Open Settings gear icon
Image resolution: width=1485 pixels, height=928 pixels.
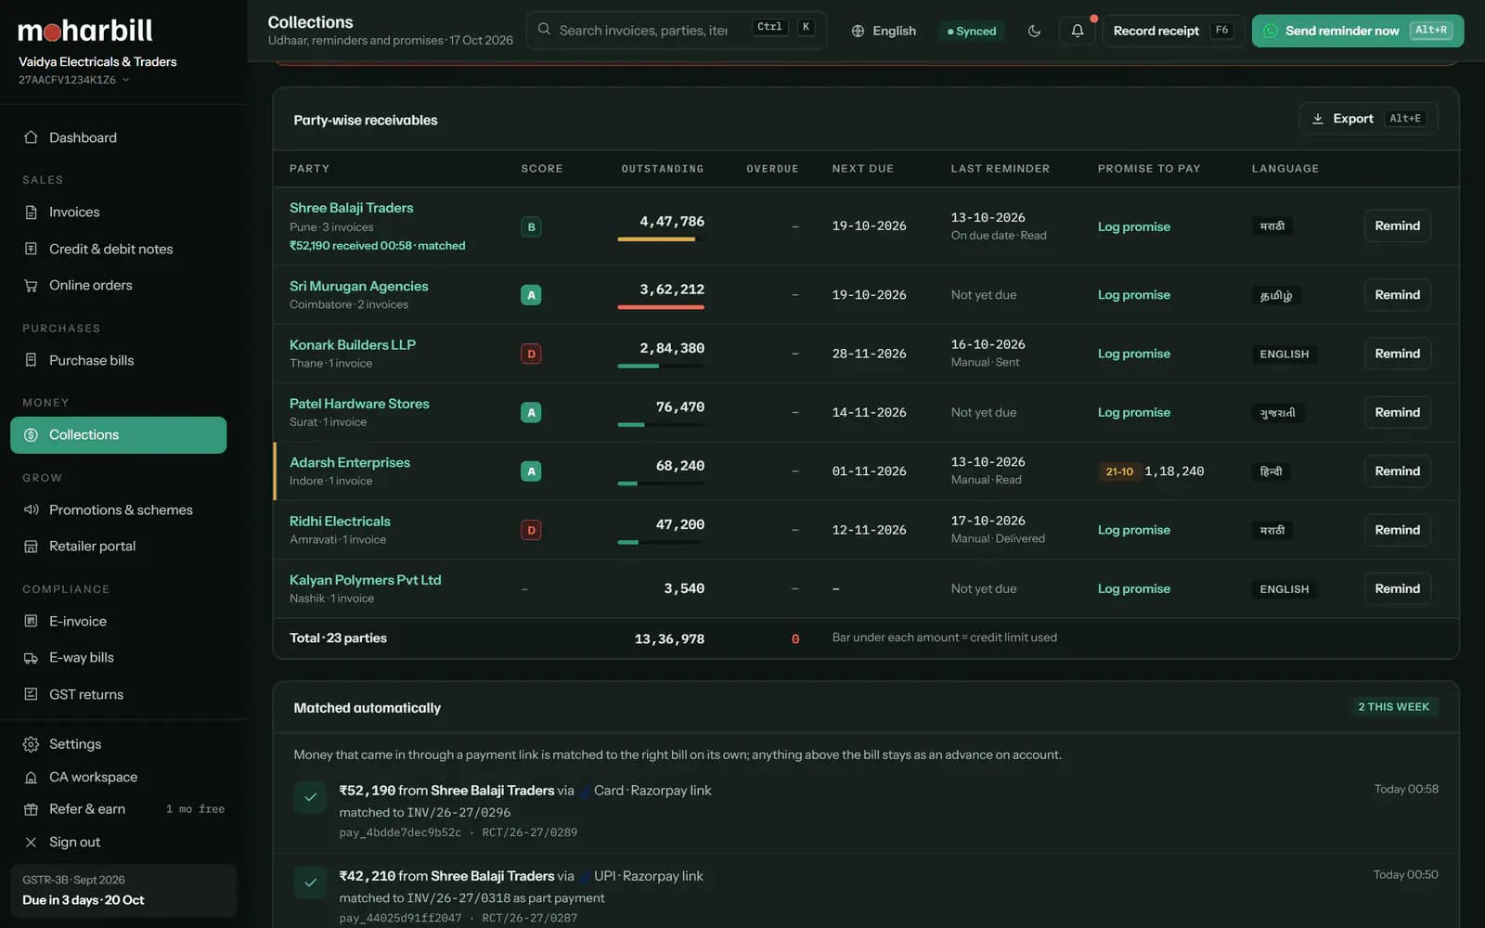click(31, 744)
